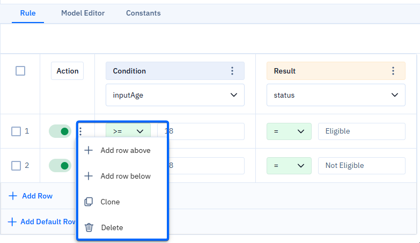Click the trash icon for Delete
Screen dimensions: 420x243
click(89, 227)
